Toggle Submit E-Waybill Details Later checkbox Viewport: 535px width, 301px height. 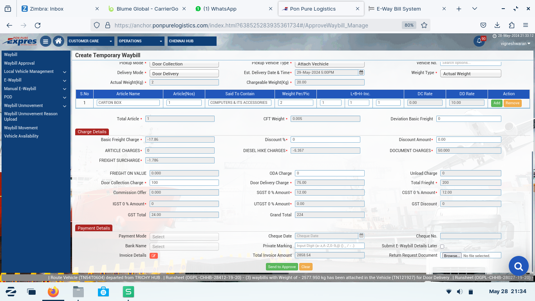point(442,247)
